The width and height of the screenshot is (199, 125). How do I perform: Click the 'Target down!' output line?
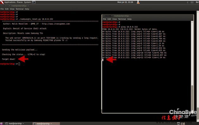(x=9, y=59)
